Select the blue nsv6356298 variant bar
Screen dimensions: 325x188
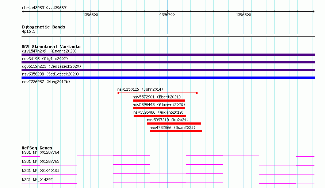tap(168, 78)
